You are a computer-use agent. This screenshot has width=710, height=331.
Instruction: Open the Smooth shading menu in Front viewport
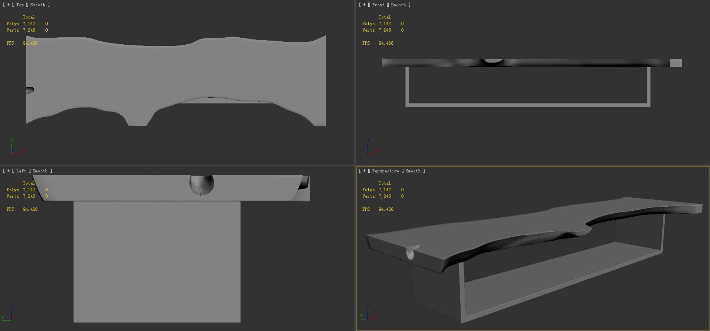[398, 5]
